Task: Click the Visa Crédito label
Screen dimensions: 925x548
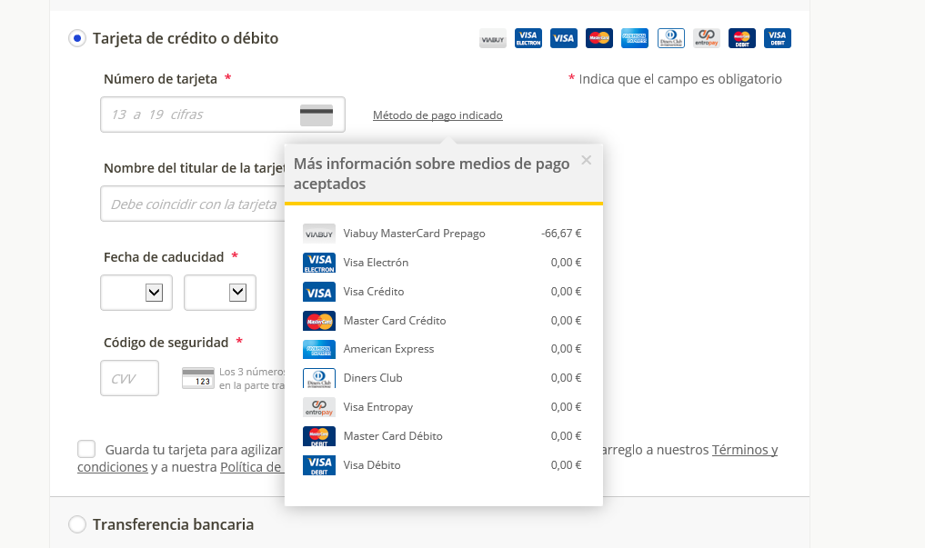Action: [374, 292]
